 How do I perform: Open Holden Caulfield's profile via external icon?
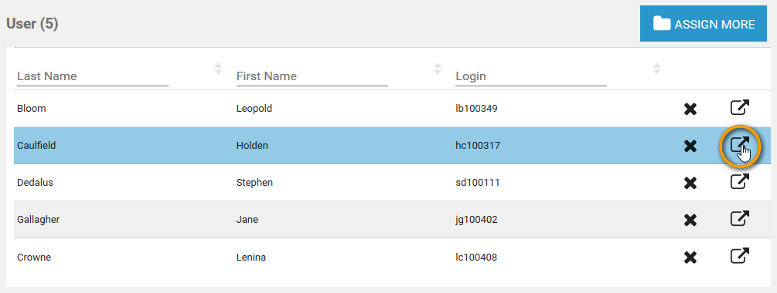739,145
